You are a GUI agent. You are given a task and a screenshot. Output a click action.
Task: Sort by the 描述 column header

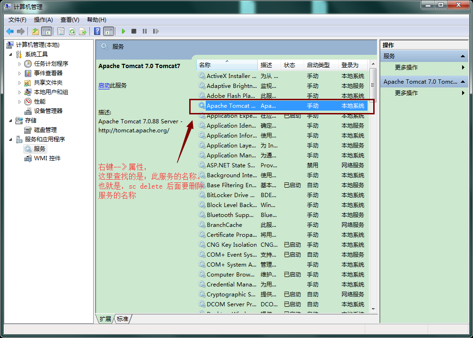(x=269, y=65)
